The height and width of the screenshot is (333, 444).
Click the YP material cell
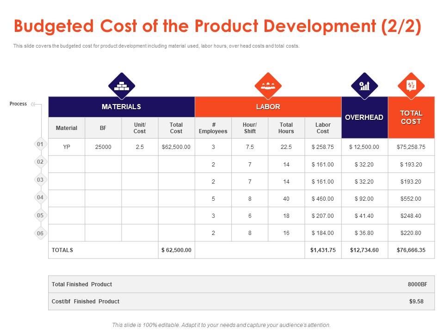click(67, 147)
